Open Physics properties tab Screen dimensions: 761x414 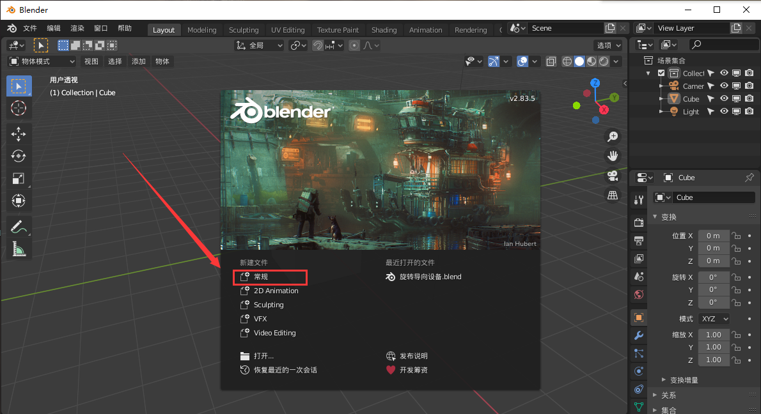click(x=639, y=371)
